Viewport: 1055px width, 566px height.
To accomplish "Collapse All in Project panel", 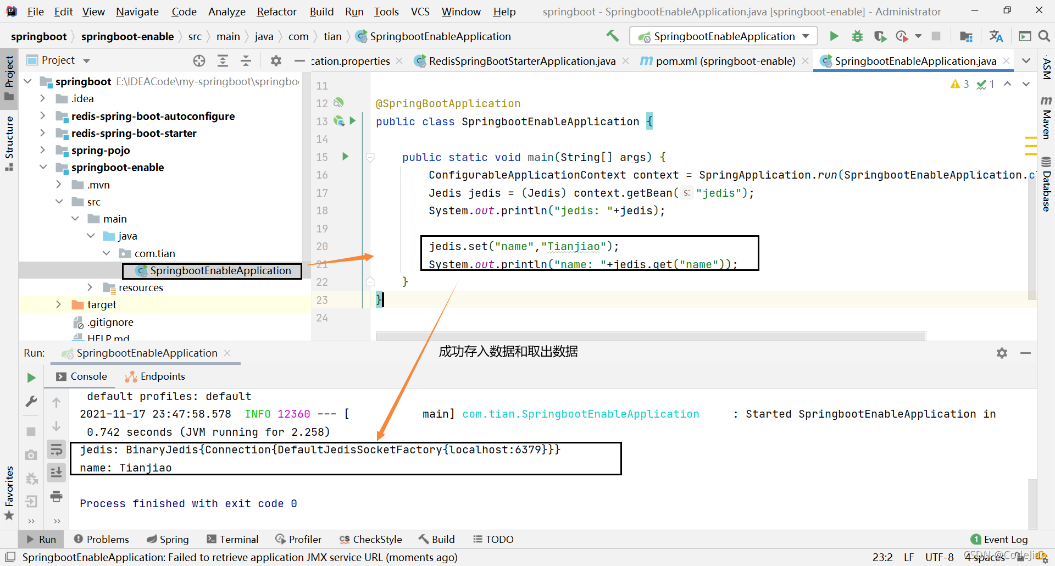I will tap(246, 60).
